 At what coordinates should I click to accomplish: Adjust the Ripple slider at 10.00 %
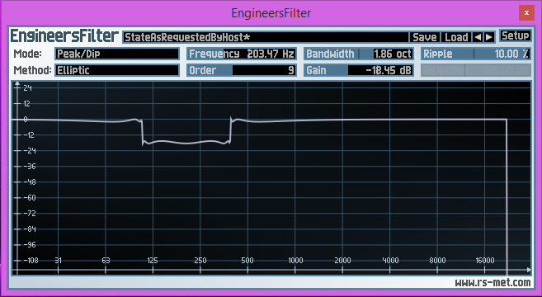coord(476,54)
